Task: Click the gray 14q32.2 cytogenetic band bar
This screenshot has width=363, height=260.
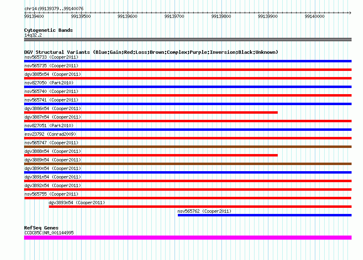Action: tap(188, 40)
